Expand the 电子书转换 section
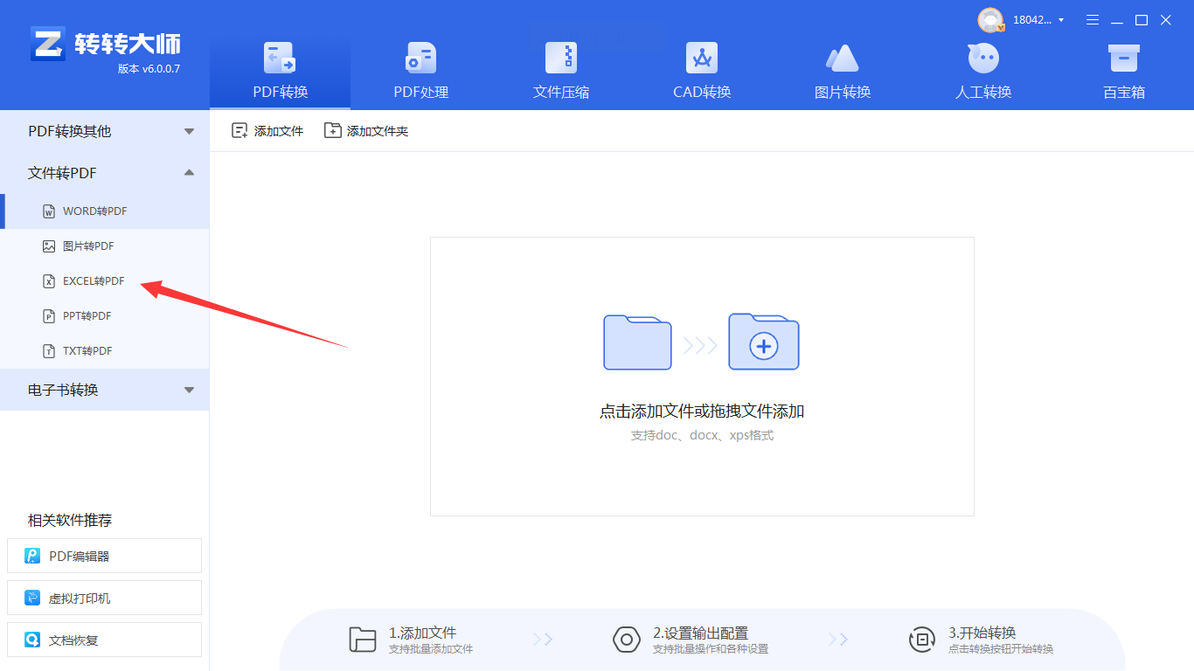This screenshot has height=671, width=1194. coord(105,390)
